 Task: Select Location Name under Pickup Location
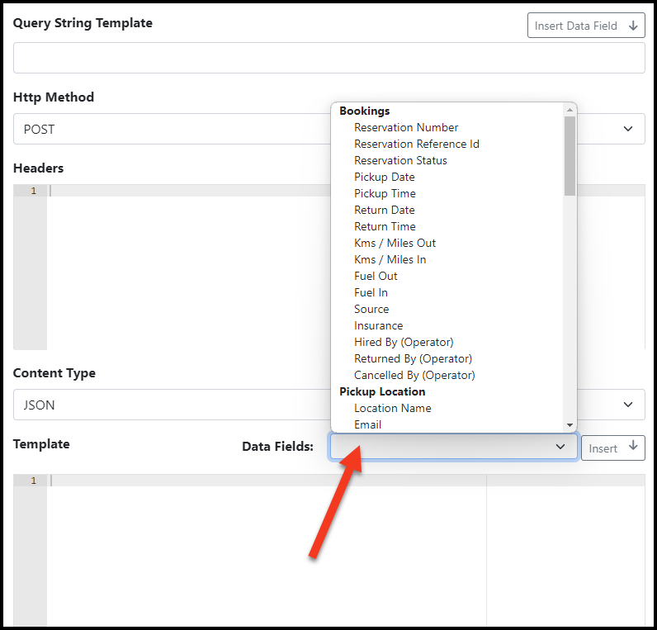click(x=392, y=408)
